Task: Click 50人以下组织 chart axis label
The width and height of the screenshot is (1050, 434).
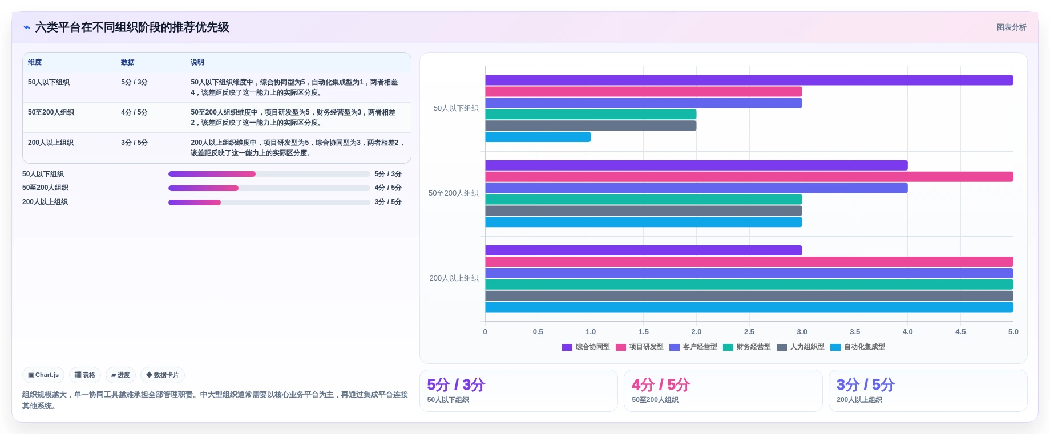Action: [456, 108]
